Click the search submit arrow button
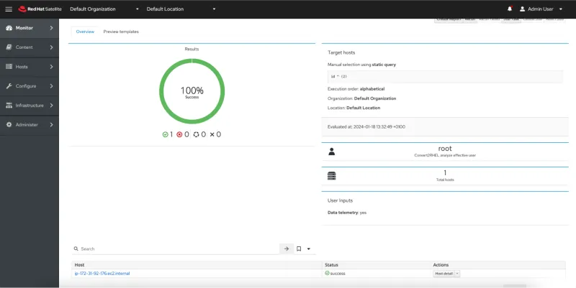Image resolution: width=576 pixels, height=288 pixels. pyautogui.click(x=287, y=248)
